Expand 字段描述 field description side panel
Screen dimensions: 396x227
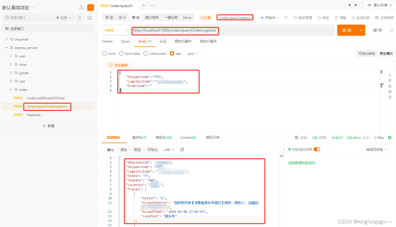click(390, 86)
